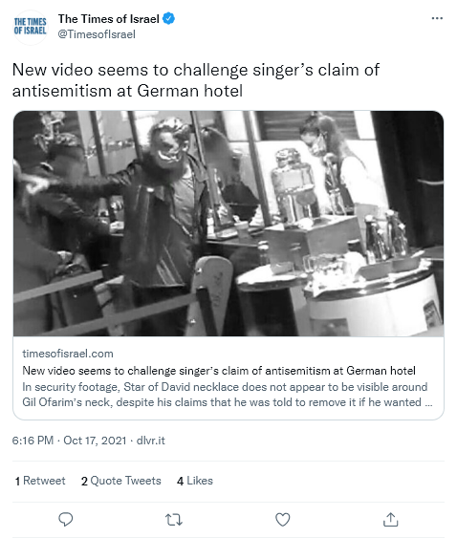
Task: Open the link card article headline
Action: pyautogui.click(x=219, y=371)
